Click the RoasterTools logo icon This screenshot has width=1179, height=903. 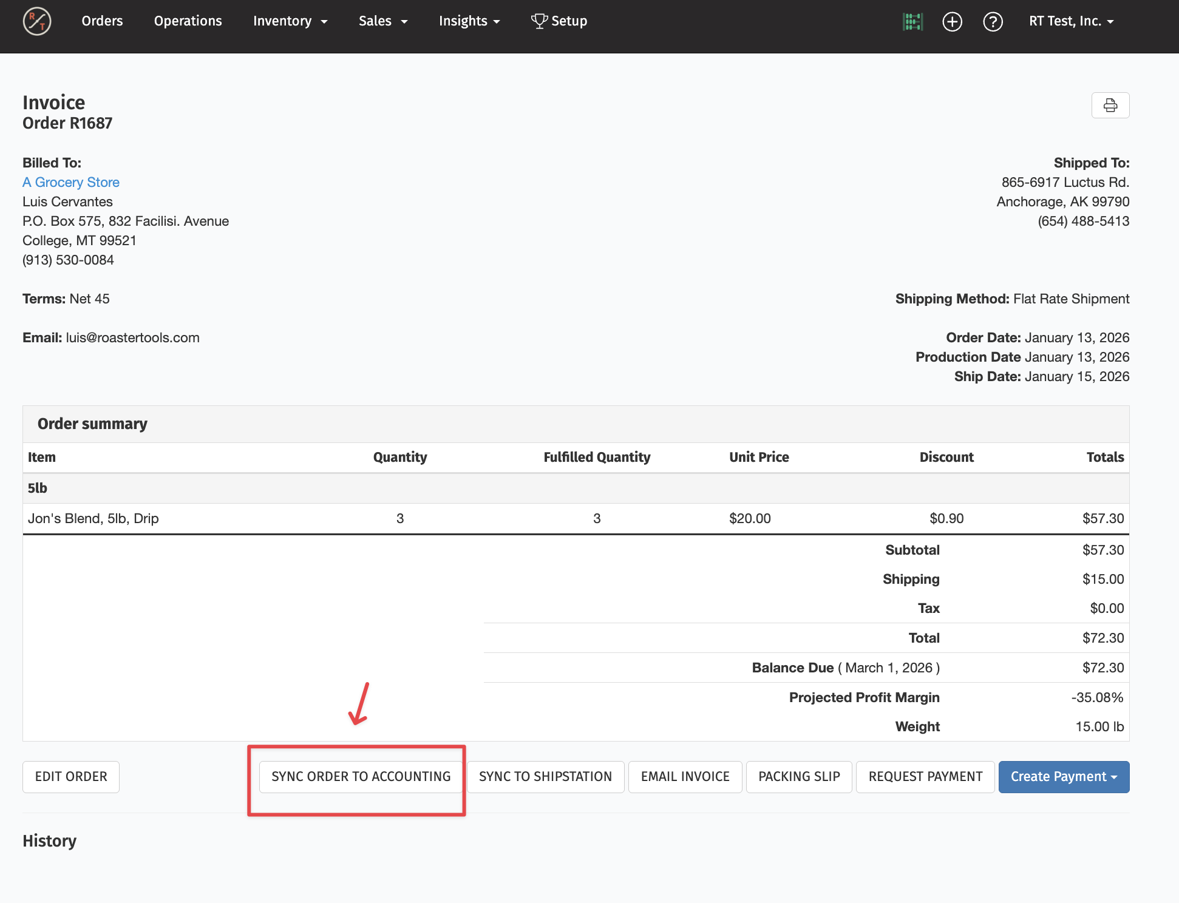(x=37, y=21)
